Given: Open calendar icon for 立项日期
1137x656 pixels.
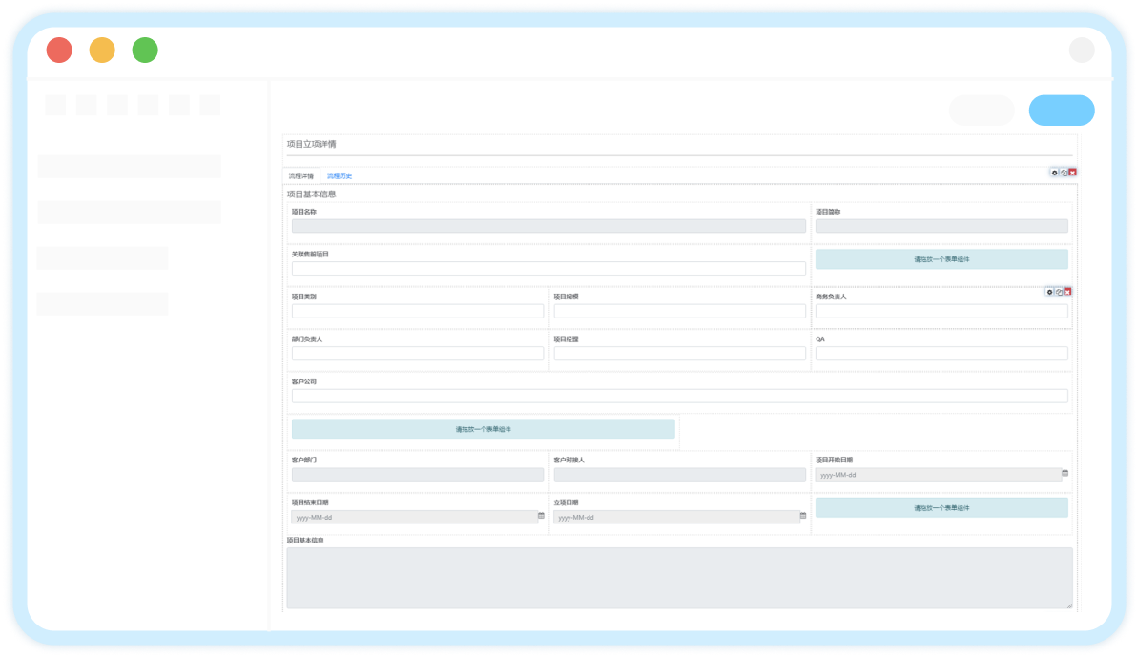Looking at the screenshot, I should point(803,516).
